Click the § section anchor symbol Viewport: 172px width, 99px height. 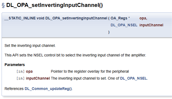point(3,5)
